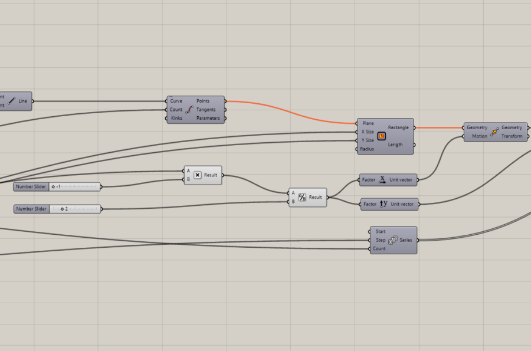Click the Unit vector output of Unit X
Image resolution: width=531 pixels, height=351 pixels.
pos(401,180)
